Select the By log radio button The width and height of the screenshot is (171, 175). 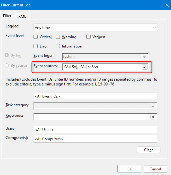[x=7, y=55]
